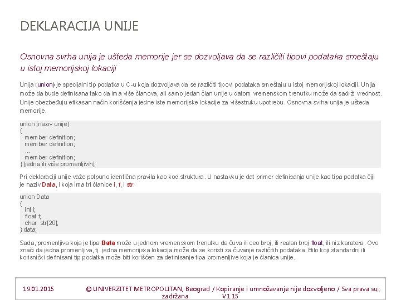
Task: Click the code line 'union [naziv unije]'
Action: click(x=44, y=124)
